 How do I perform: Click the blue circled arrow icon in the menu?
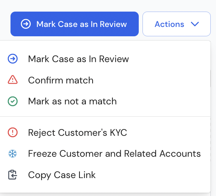coord(12,59)
